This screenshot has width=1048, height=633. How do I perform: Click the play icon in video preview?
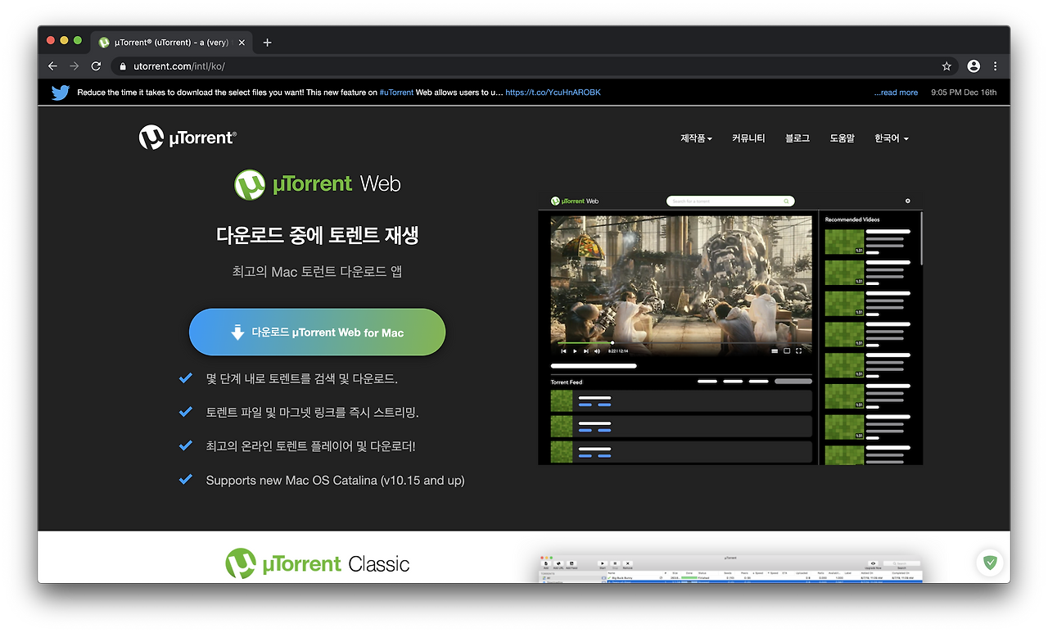pyautogui.click(x=575, y=350)
